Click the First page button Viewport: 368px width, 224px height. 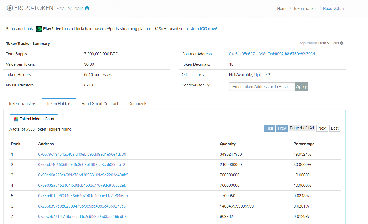click(269, 128)
